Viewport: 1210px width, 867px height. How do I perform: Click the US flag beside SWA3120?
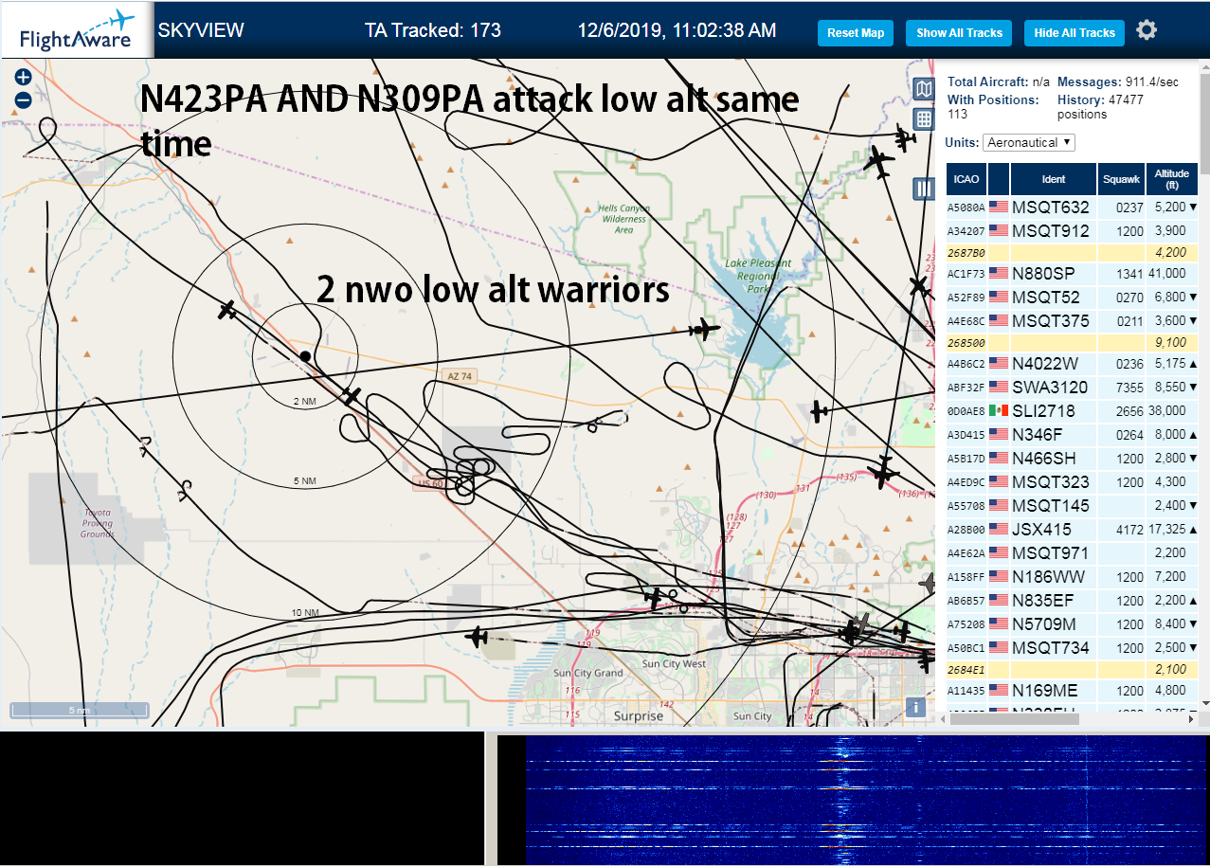[999, 387]
